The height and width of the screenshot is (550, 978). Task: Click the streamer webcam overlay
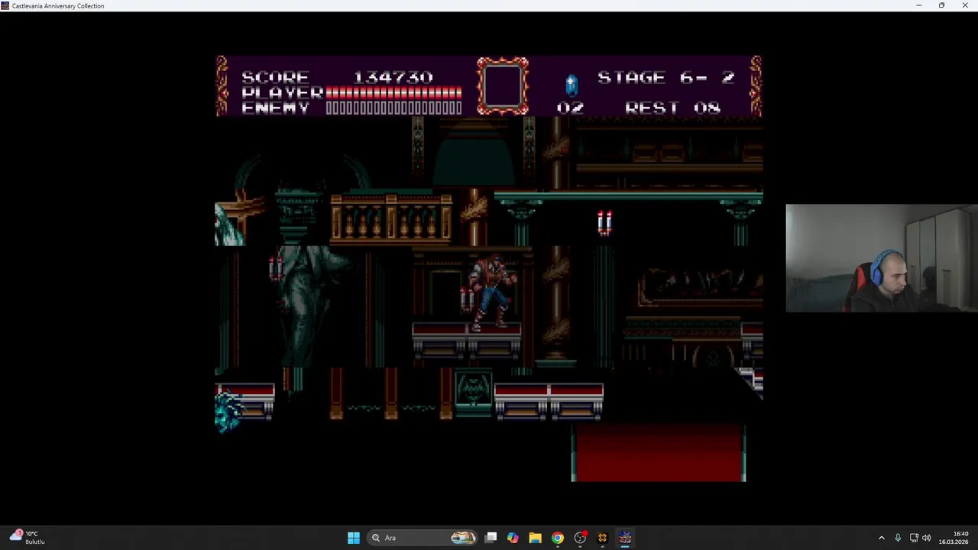point(882,258)
